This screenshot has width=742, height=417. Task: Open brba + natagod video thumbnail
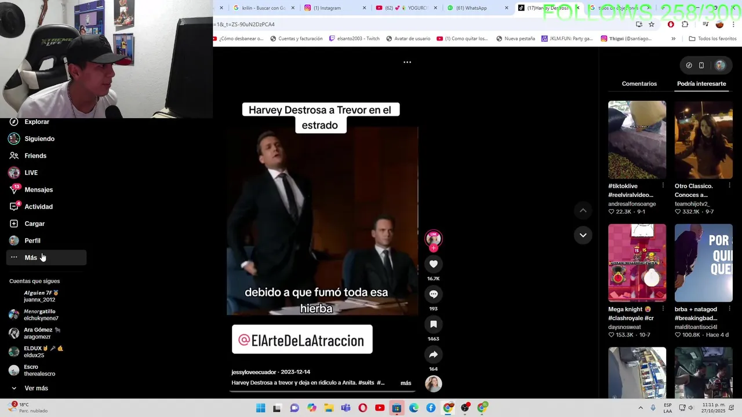click(x=703, y=263)
